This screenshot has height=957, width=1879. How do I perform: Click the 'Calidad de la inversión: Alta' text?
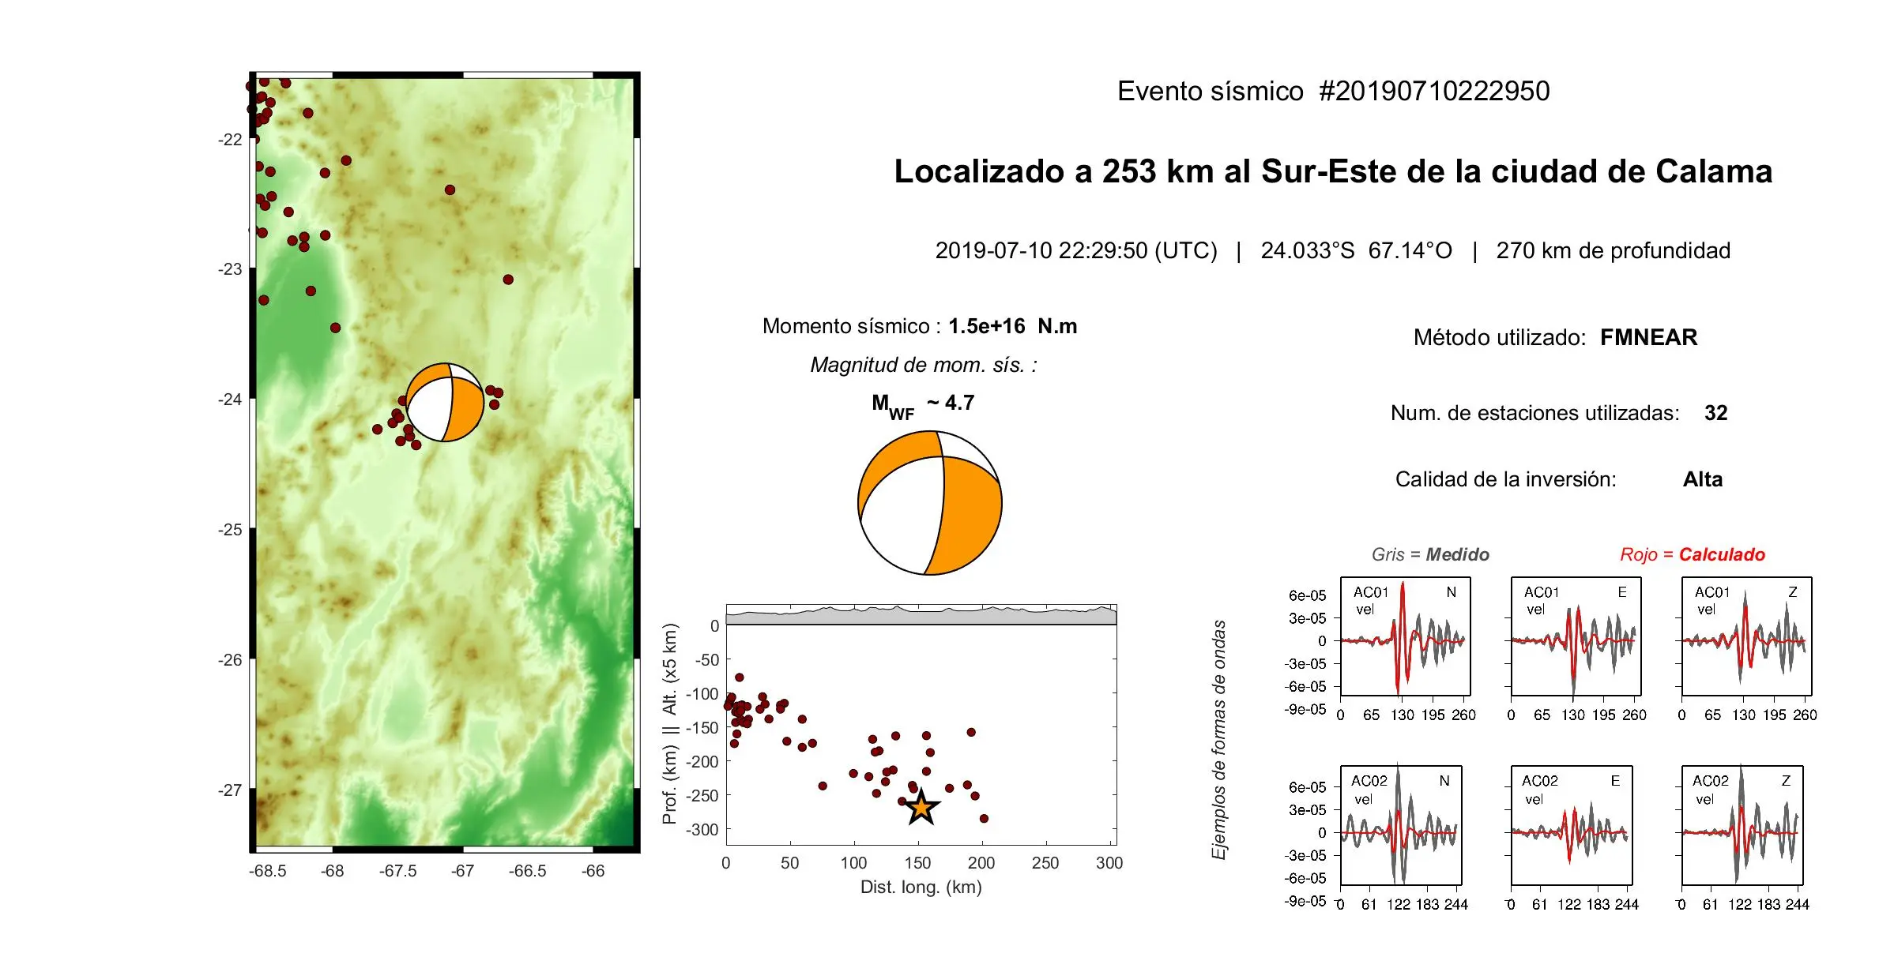[1559, 479]
